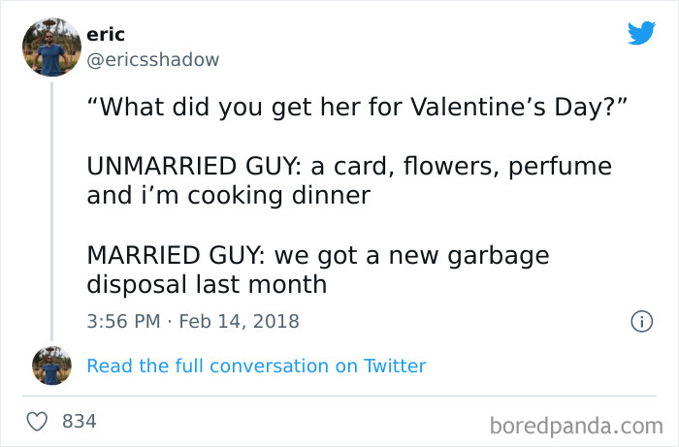This screenshot has height=447, width=679.
Task: Visit the @ericsshadow handle
Action: 153,59
